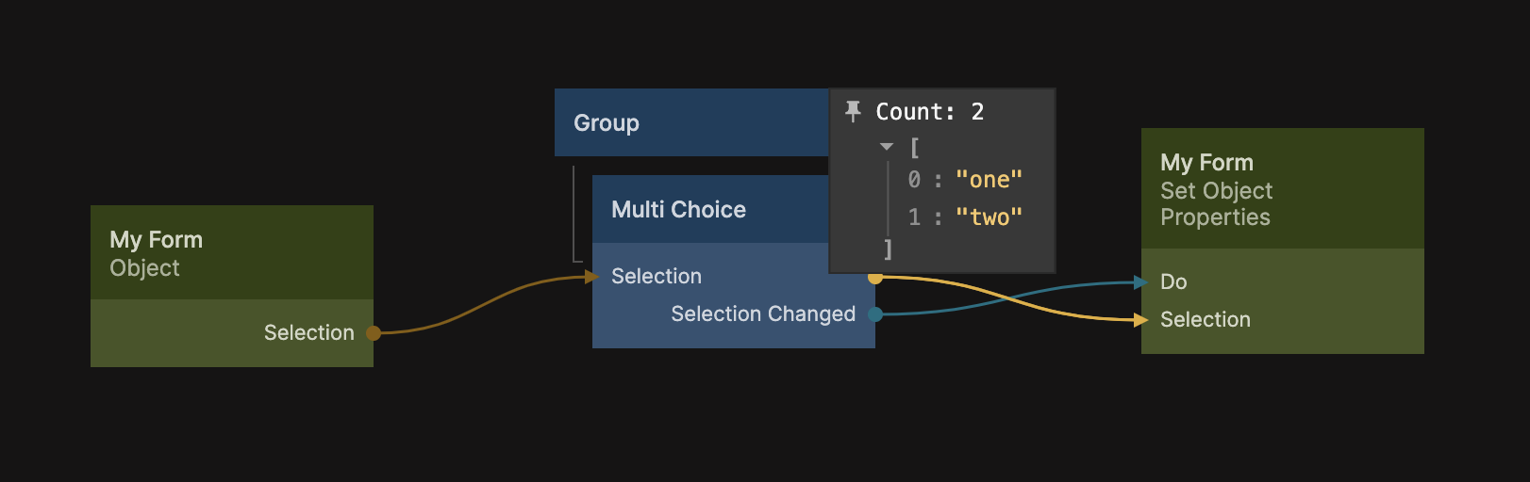Click the Selection Changed output port dot
This screenshot has height=482, width=1530.
coord(875,314)
